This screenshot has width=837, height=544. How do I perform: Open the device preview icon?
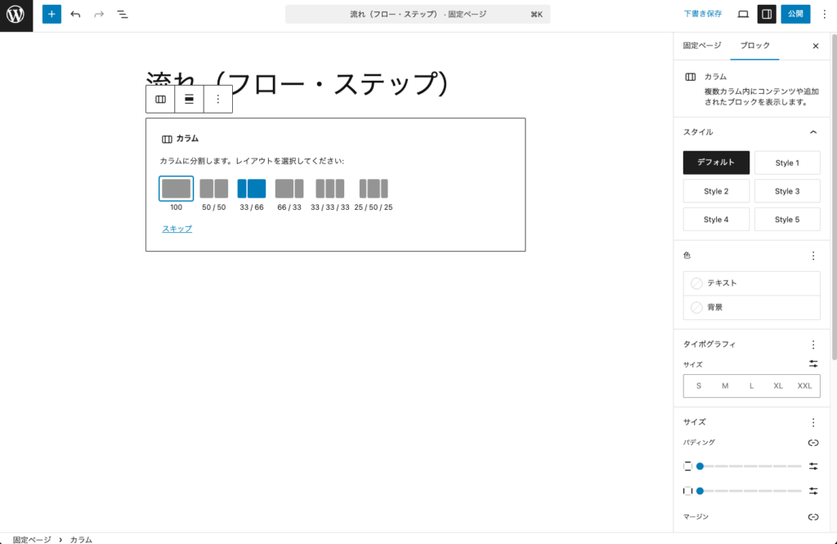pos(741,14)
